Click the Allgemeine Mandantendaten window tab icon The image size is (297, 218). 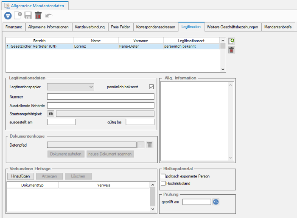(x=7, y=5)
